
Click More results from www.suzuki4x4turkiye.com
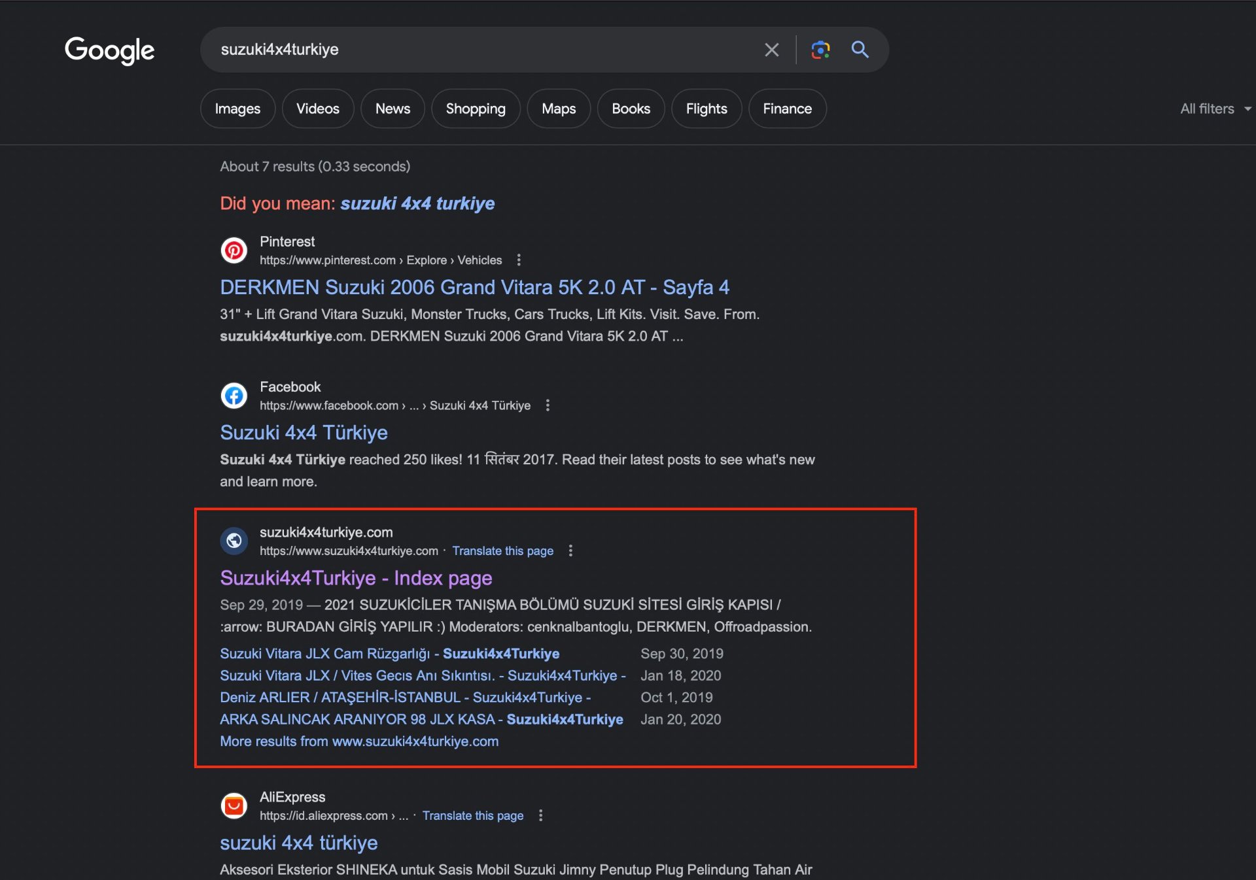359,741
